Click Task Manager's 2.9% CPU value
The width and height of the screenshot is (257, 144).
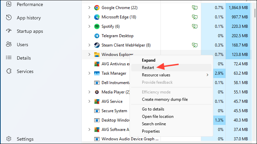(x=219, y=73)
